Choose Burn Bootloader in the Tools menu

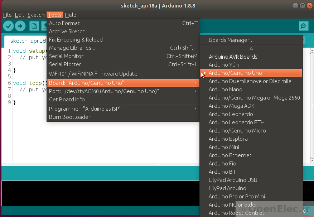point(123,117)
